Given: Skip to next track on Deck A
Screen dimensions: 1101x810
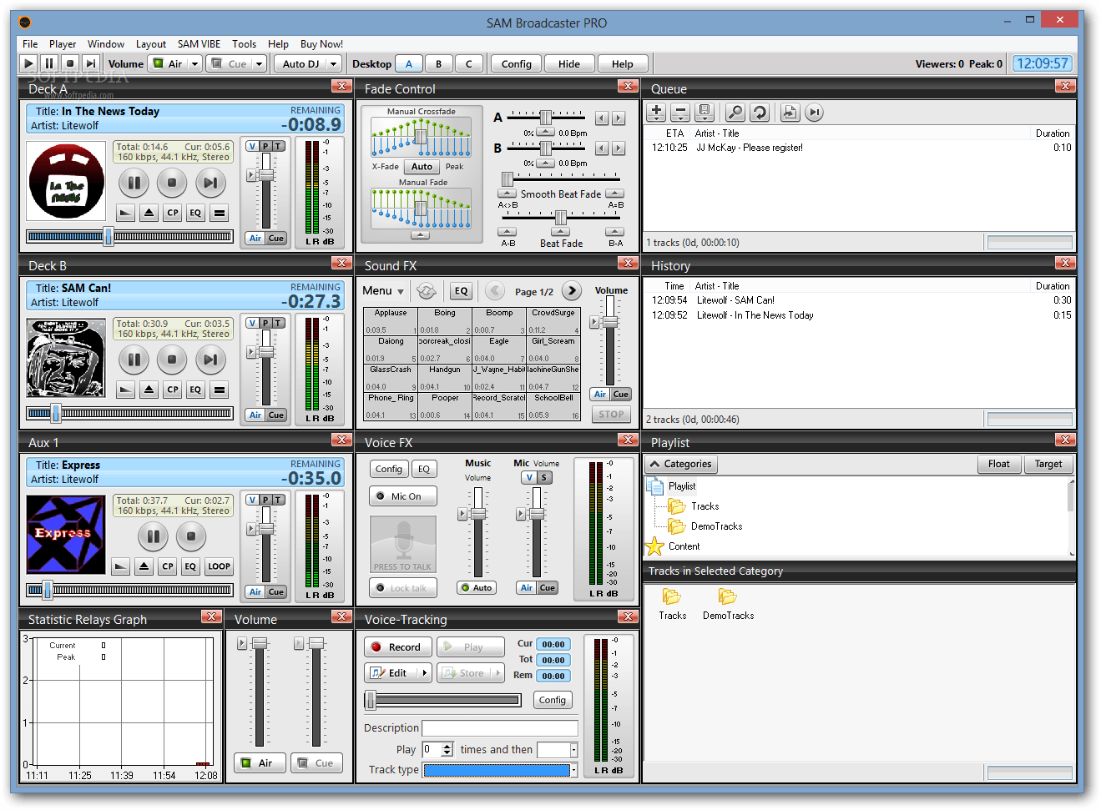Looking at the screenshot, I should point(210,182).
